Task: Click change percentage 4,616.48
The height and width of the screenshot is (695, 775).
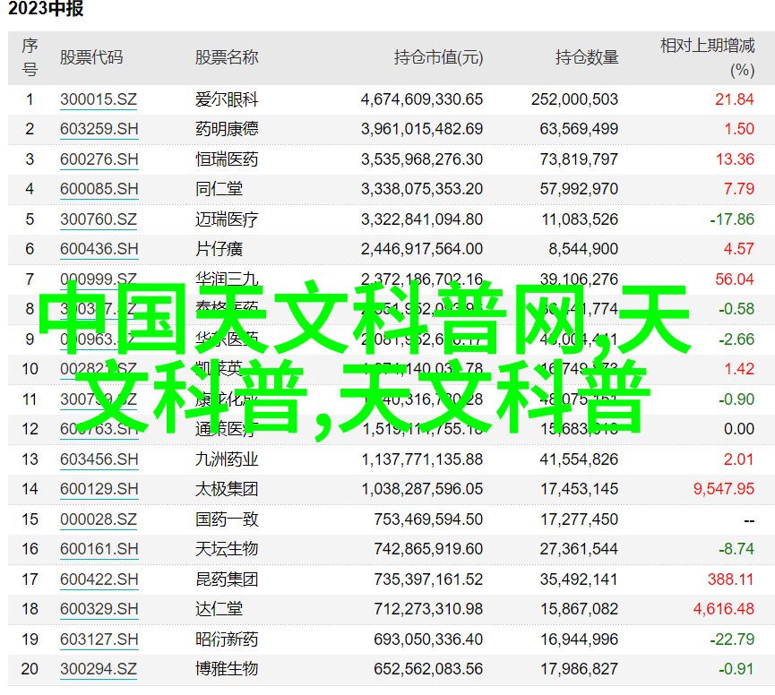Action: coord(724,609)
